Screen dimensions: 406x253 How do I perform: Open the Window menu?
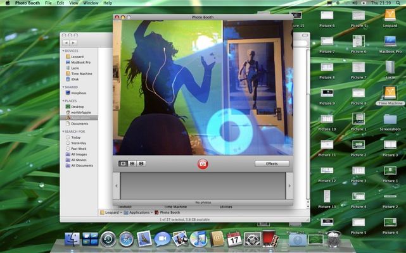(x=91, y=3)
